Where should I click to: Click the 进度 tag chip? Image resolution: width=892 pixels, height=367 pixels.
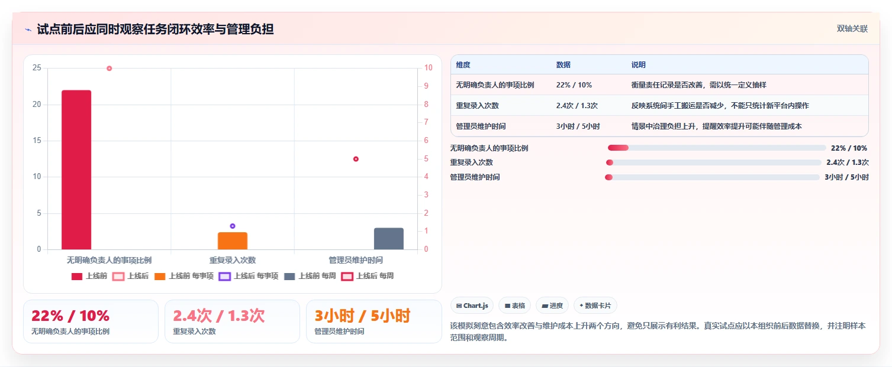(x=552, y=306)
